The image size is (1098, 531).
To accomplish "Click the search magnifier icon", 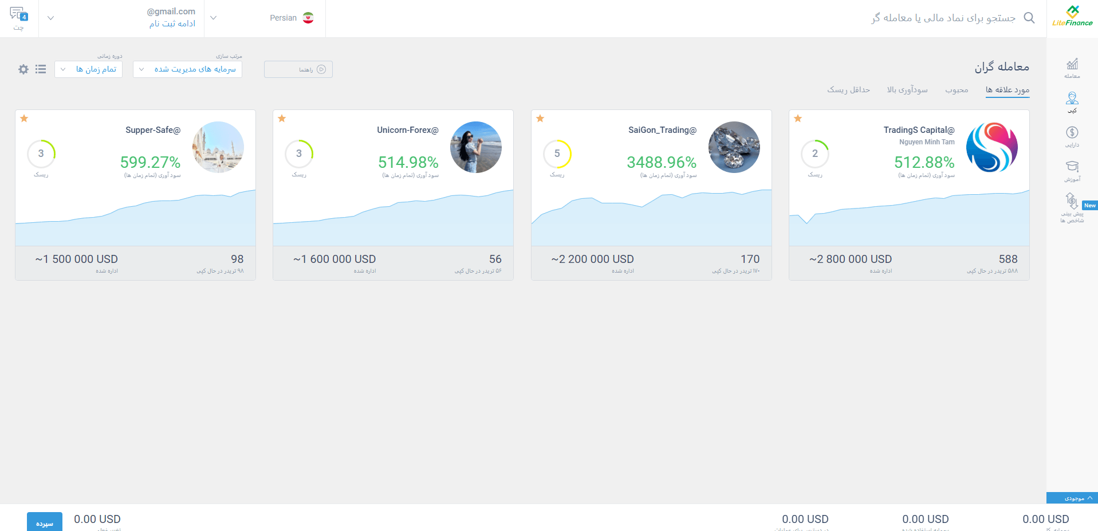I will pyautogui.click(x=1029, y=18).
